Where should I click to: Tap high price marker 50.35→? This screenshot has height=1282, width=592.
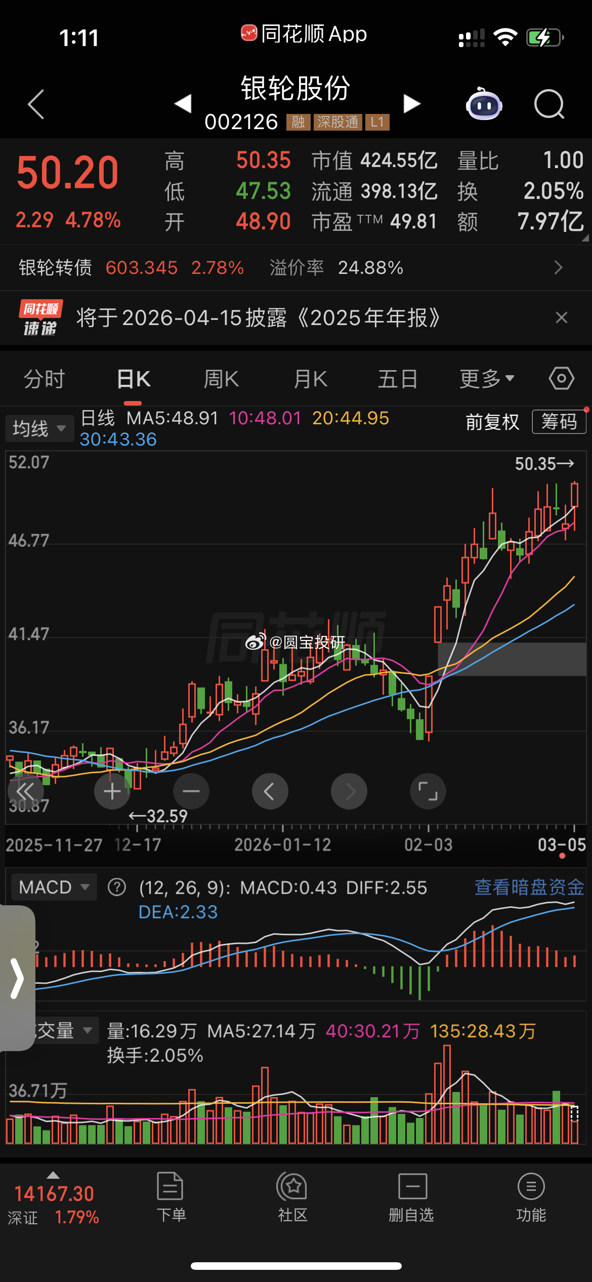point(544,463)
